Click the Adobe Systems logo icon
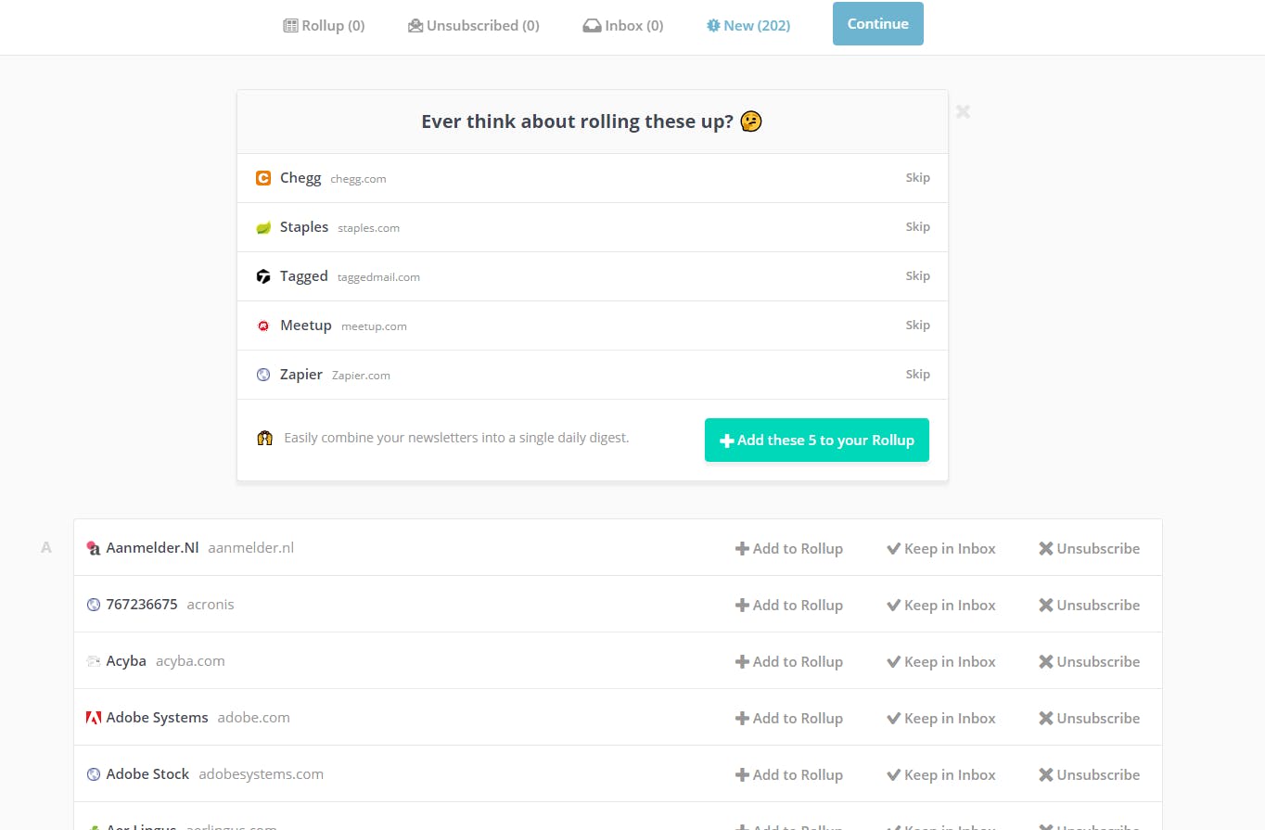Image resolution: width=1265 pixels, height=830 pixels. (x=93, y=718)
